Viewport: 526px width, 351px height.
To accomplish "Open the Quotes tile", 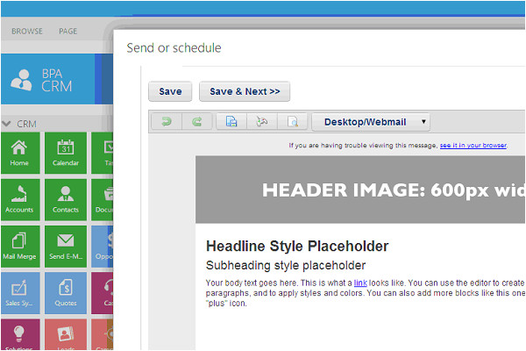I will (66, 293).
